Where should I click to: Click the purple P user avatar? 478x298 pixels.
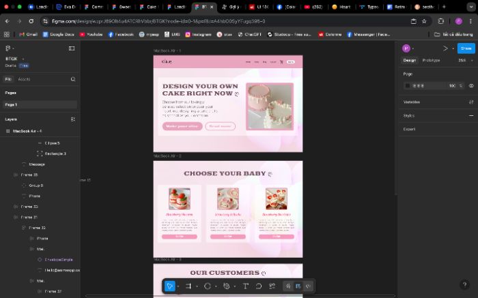pyautogui.click(x=406, y=48)
